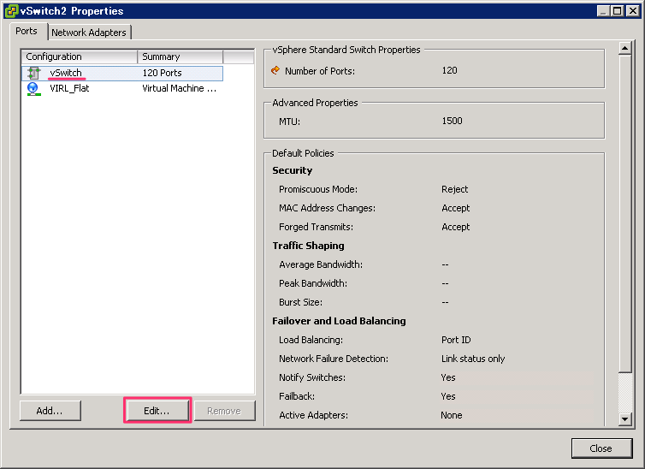
Task: Click the properties pane scrollbar thumb
Action: [624, 214]
